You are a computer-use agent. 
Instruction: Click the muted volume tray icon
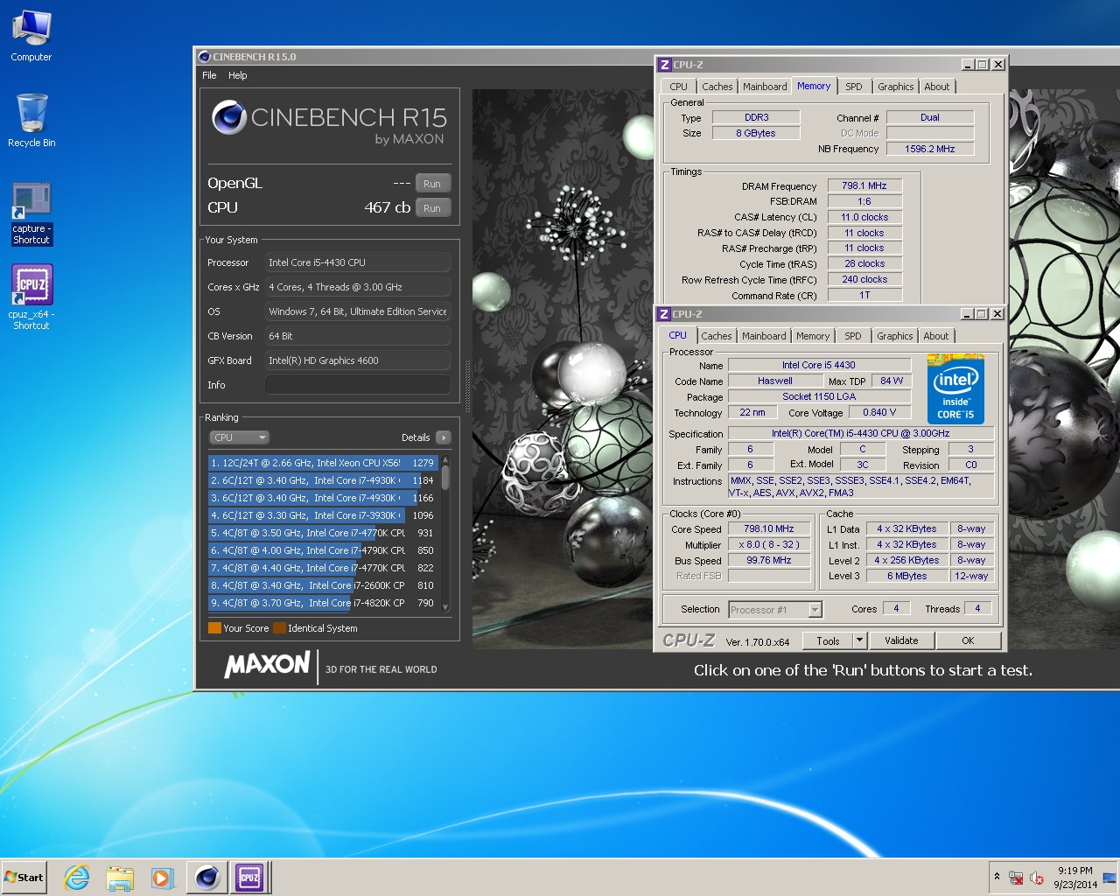tap(1037, 878)
